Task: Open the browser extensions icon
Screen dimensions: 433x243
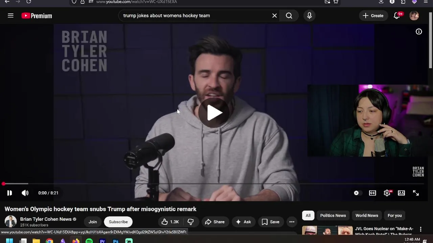Action: [x=403, y=2]
